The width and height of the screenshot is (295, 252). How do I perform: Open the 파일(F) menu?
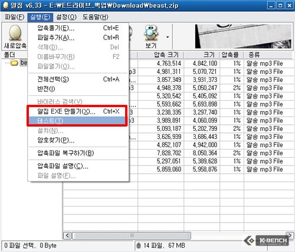[14, 17]
